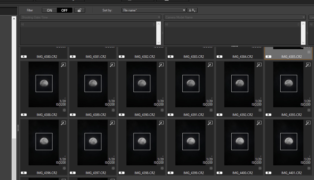
Task: Click the RAW badge on IMG_4396.CR2
Action: [x=24, y=173]
